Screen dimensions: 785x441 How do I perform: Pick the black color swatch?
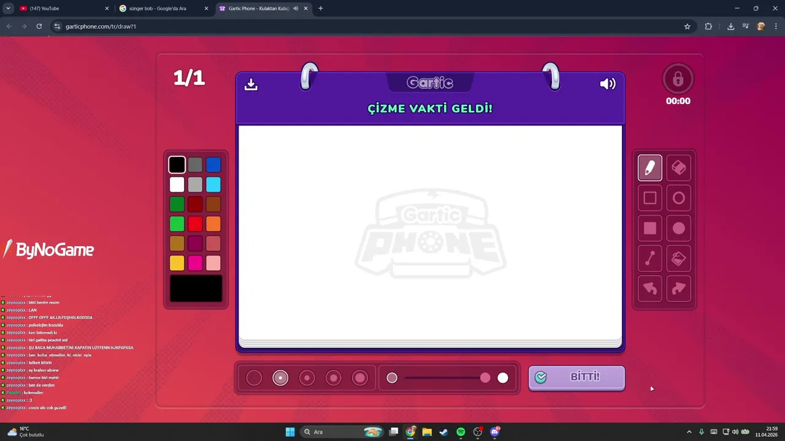pyautogui.click(x=177, y=165)
